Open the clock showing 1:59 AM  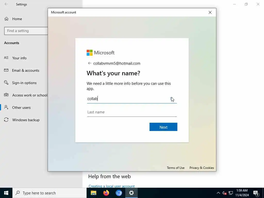242,193
